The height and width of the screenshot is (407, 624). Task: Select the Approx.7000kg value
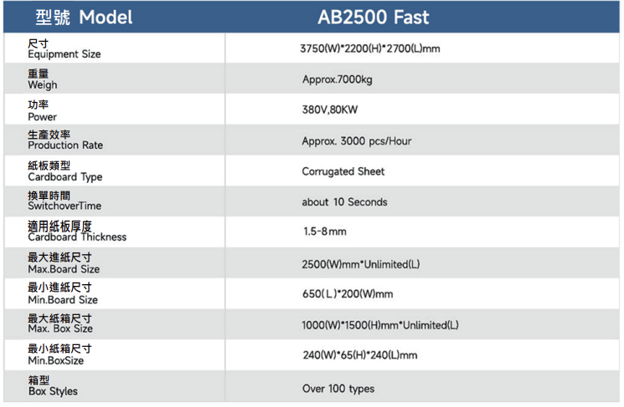[x=337, y=79]
